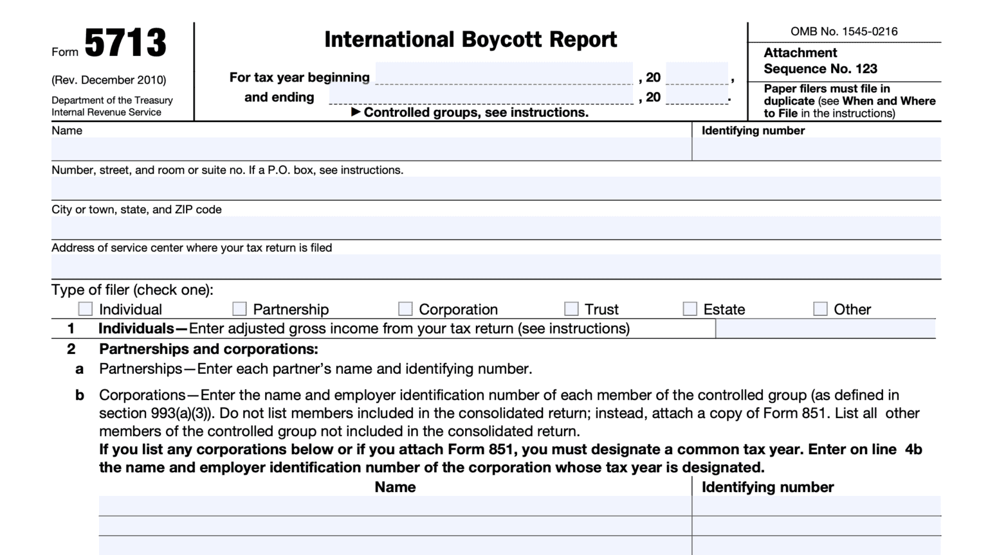The image size is (988, 555).
Task: Check the Trust filer checkbox
Action: point(571,309)
